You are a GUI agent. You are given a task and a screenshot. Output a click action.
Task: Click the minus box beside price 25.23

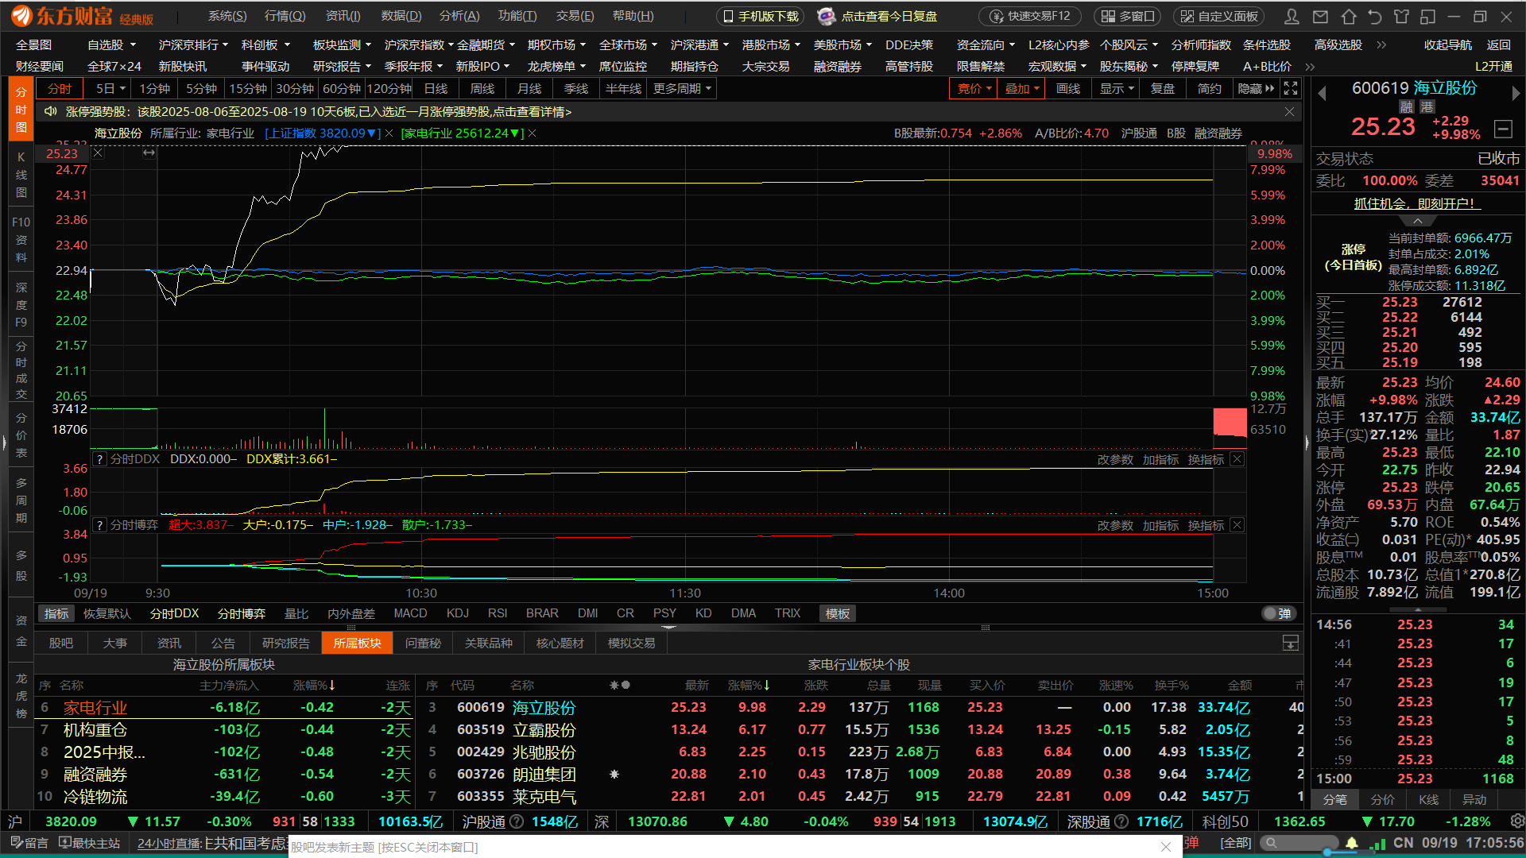pyautogui.click(x=1503, y=128)
